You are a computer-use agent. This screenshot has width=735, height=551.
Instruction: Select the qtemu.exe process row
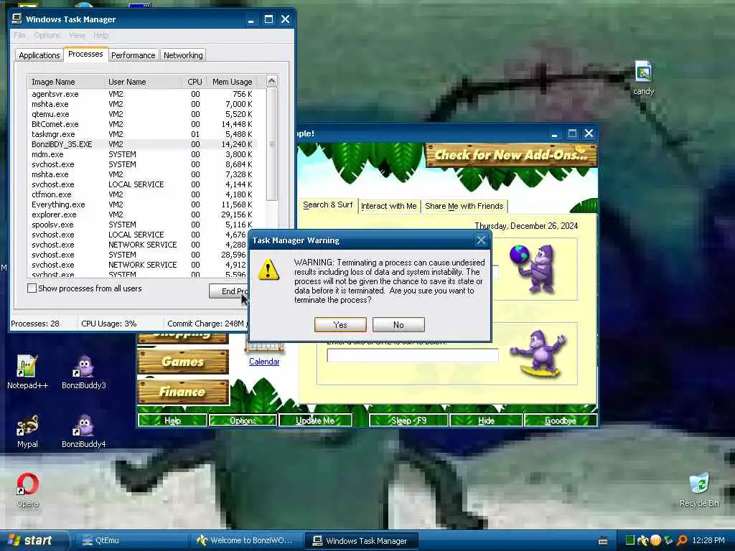point(143,114)
